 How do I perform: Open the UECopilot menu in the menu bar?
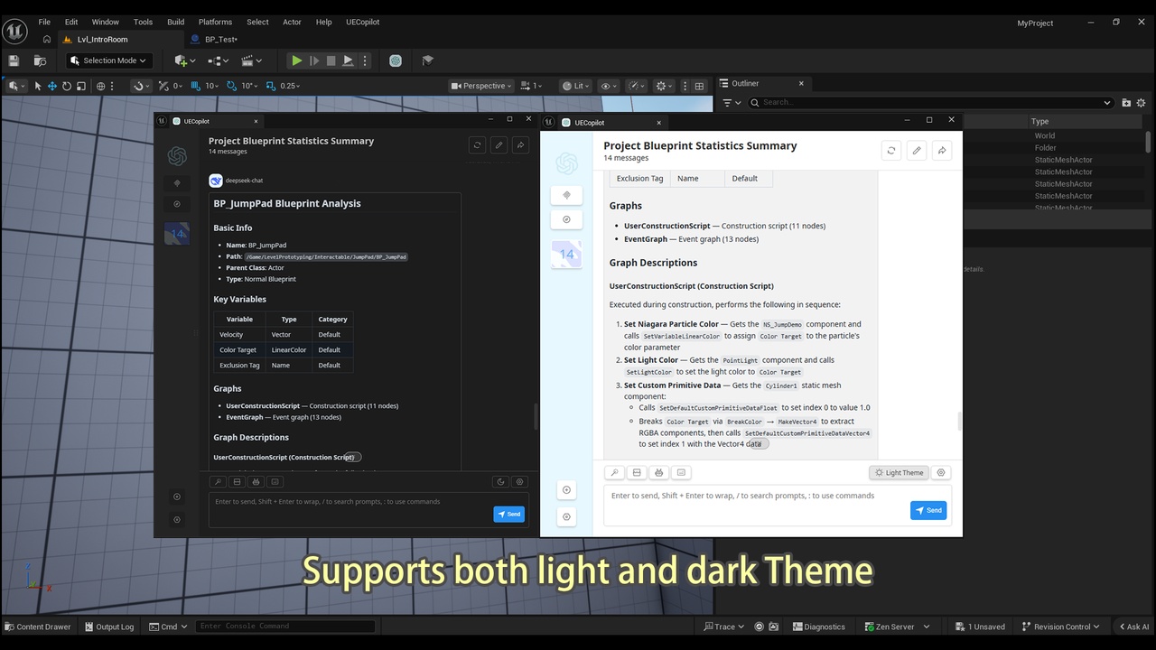364,22
